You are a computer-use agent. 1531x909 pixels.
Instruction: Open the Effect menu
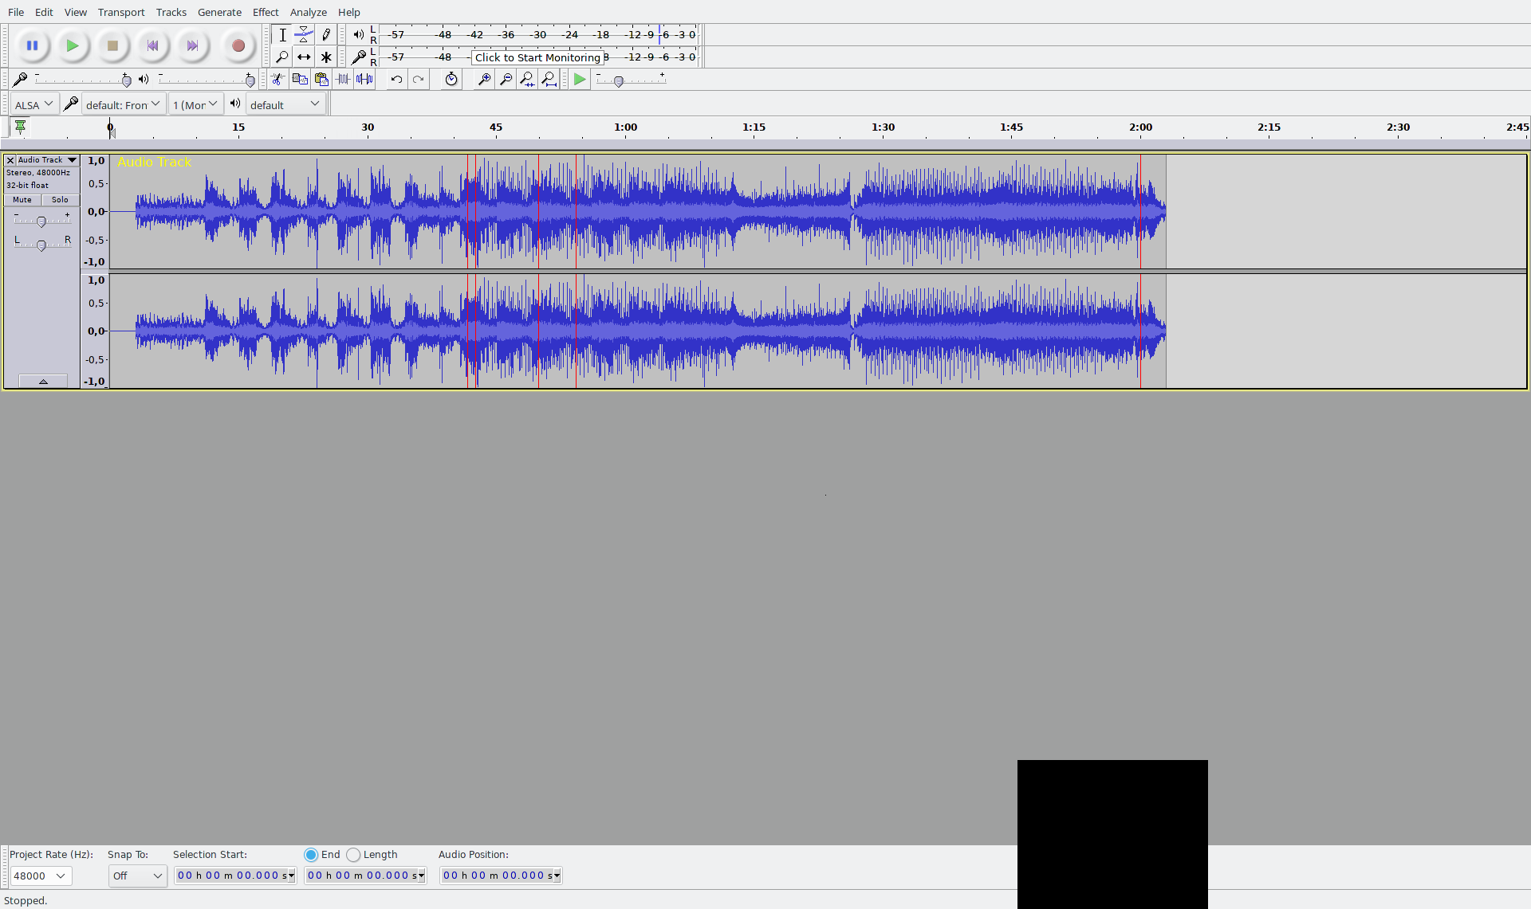266,12
